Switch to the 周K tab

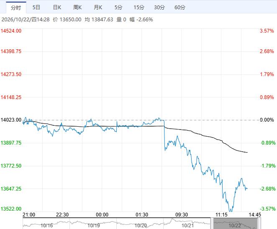pyautogui.click(x=77, y=8)
